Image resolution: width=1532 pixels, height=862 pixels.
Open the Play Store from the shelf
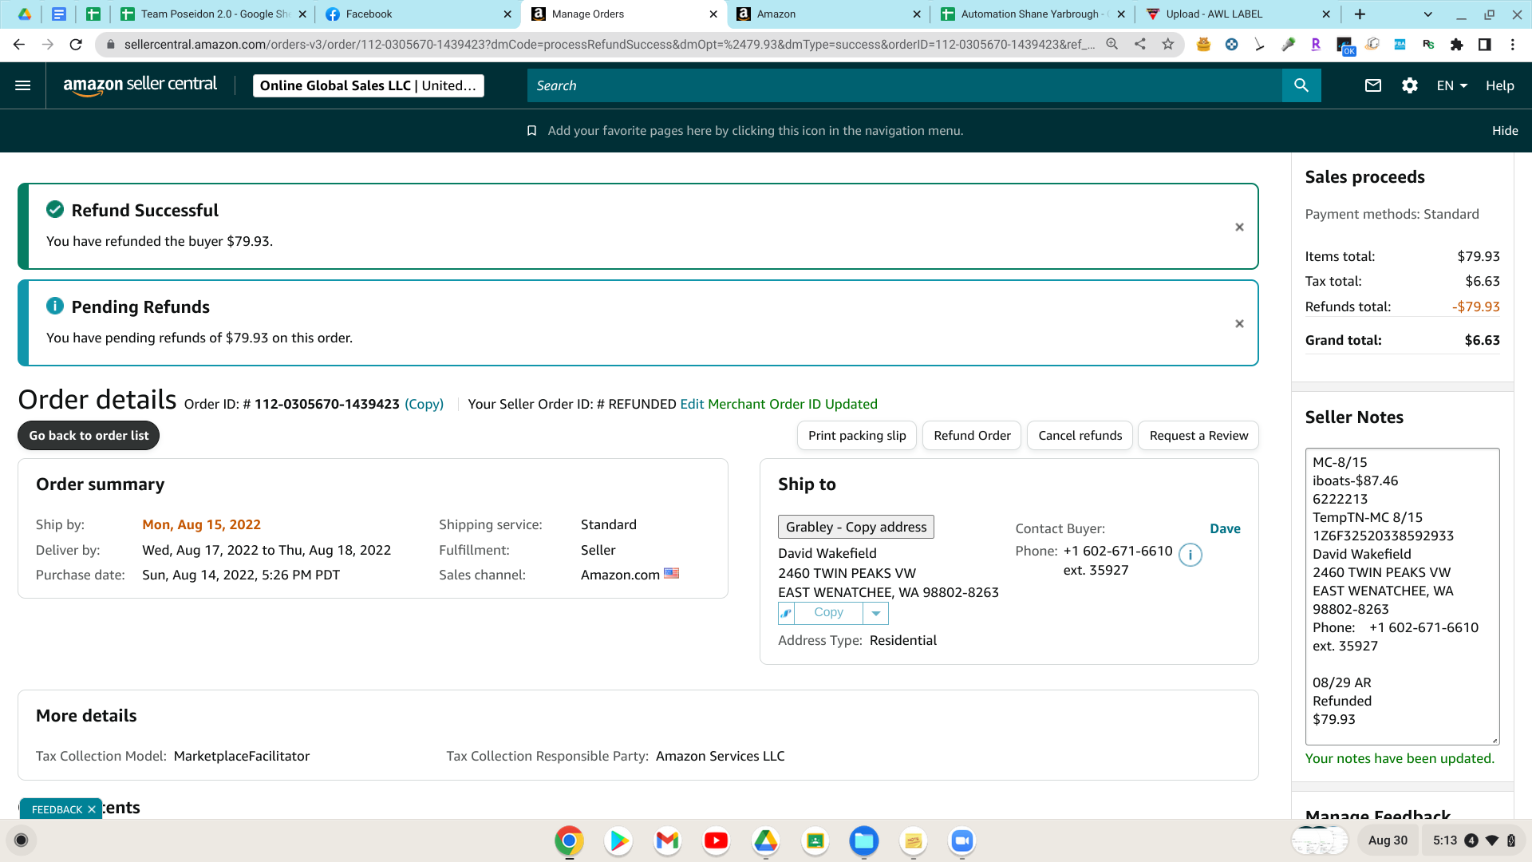pyautogui.click(x=618, y=840)
